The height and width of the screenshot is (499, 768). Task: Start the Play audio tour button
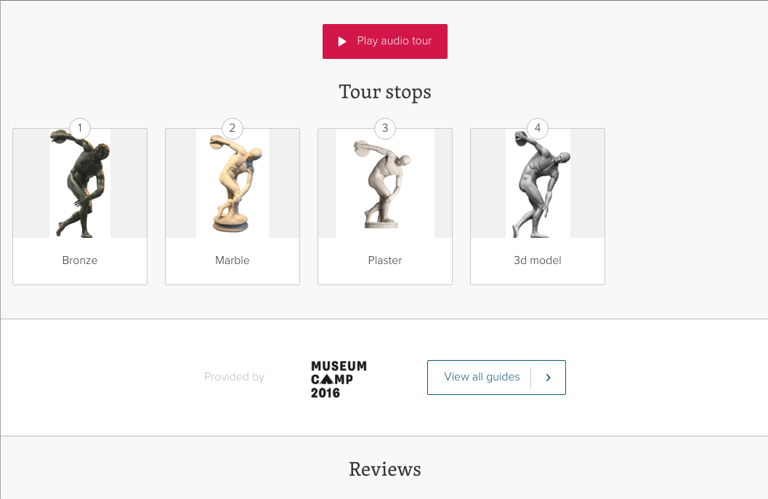pos(385,41)
